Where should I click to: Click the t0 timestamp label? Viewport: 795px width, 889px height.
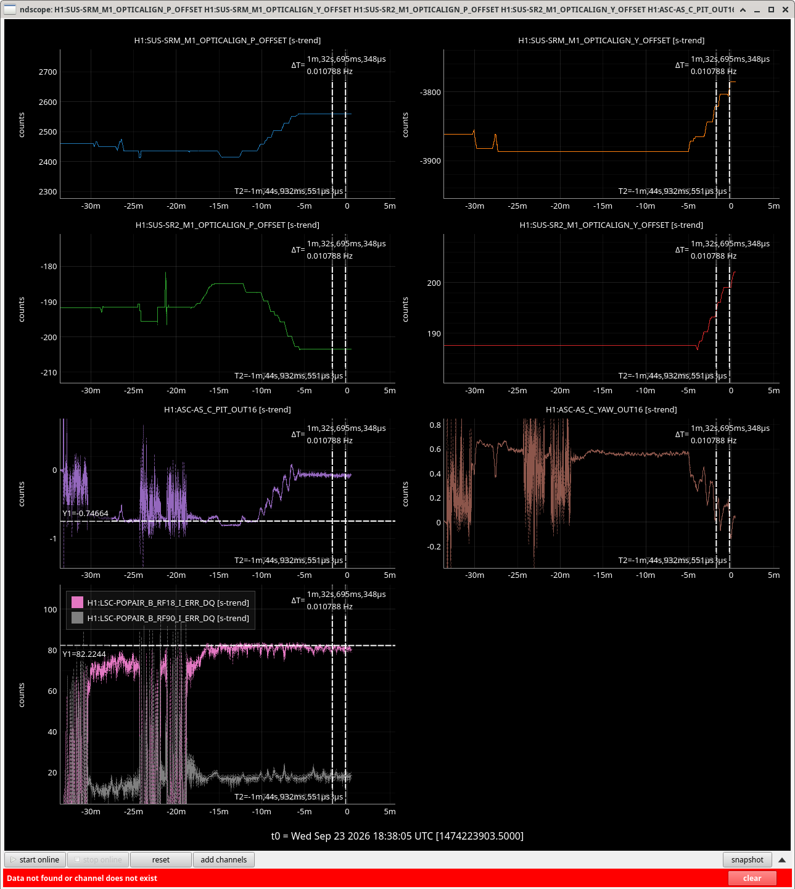(397, 836)
